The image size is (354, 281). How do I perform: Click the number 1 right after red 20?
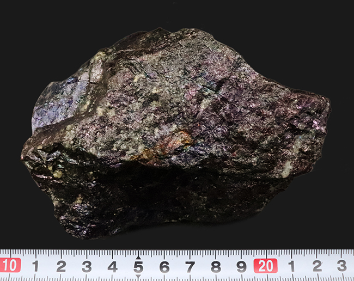291,266
